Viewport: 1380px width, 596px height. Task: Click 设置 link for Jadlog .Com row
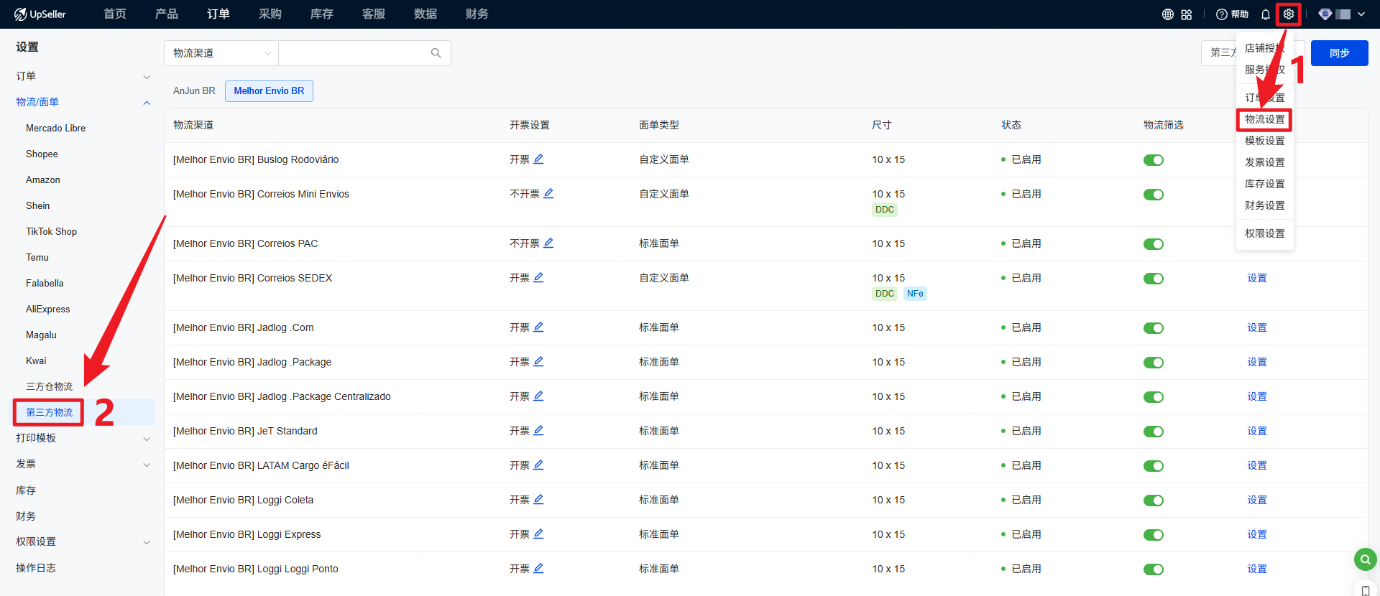1256,327
